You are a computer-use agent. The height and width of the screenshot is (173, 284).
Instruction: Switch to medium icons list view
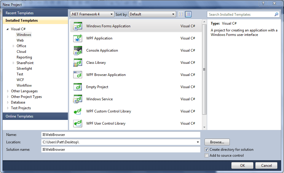(188, 14)
